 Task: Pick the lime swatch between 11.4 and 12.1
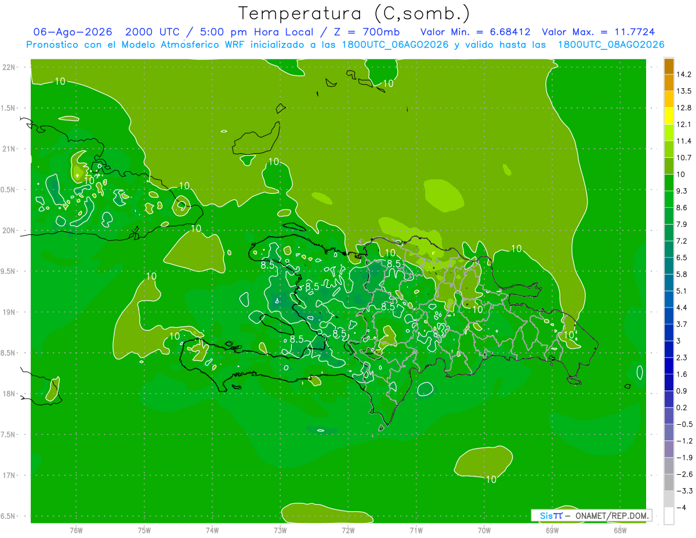point(669,133)
